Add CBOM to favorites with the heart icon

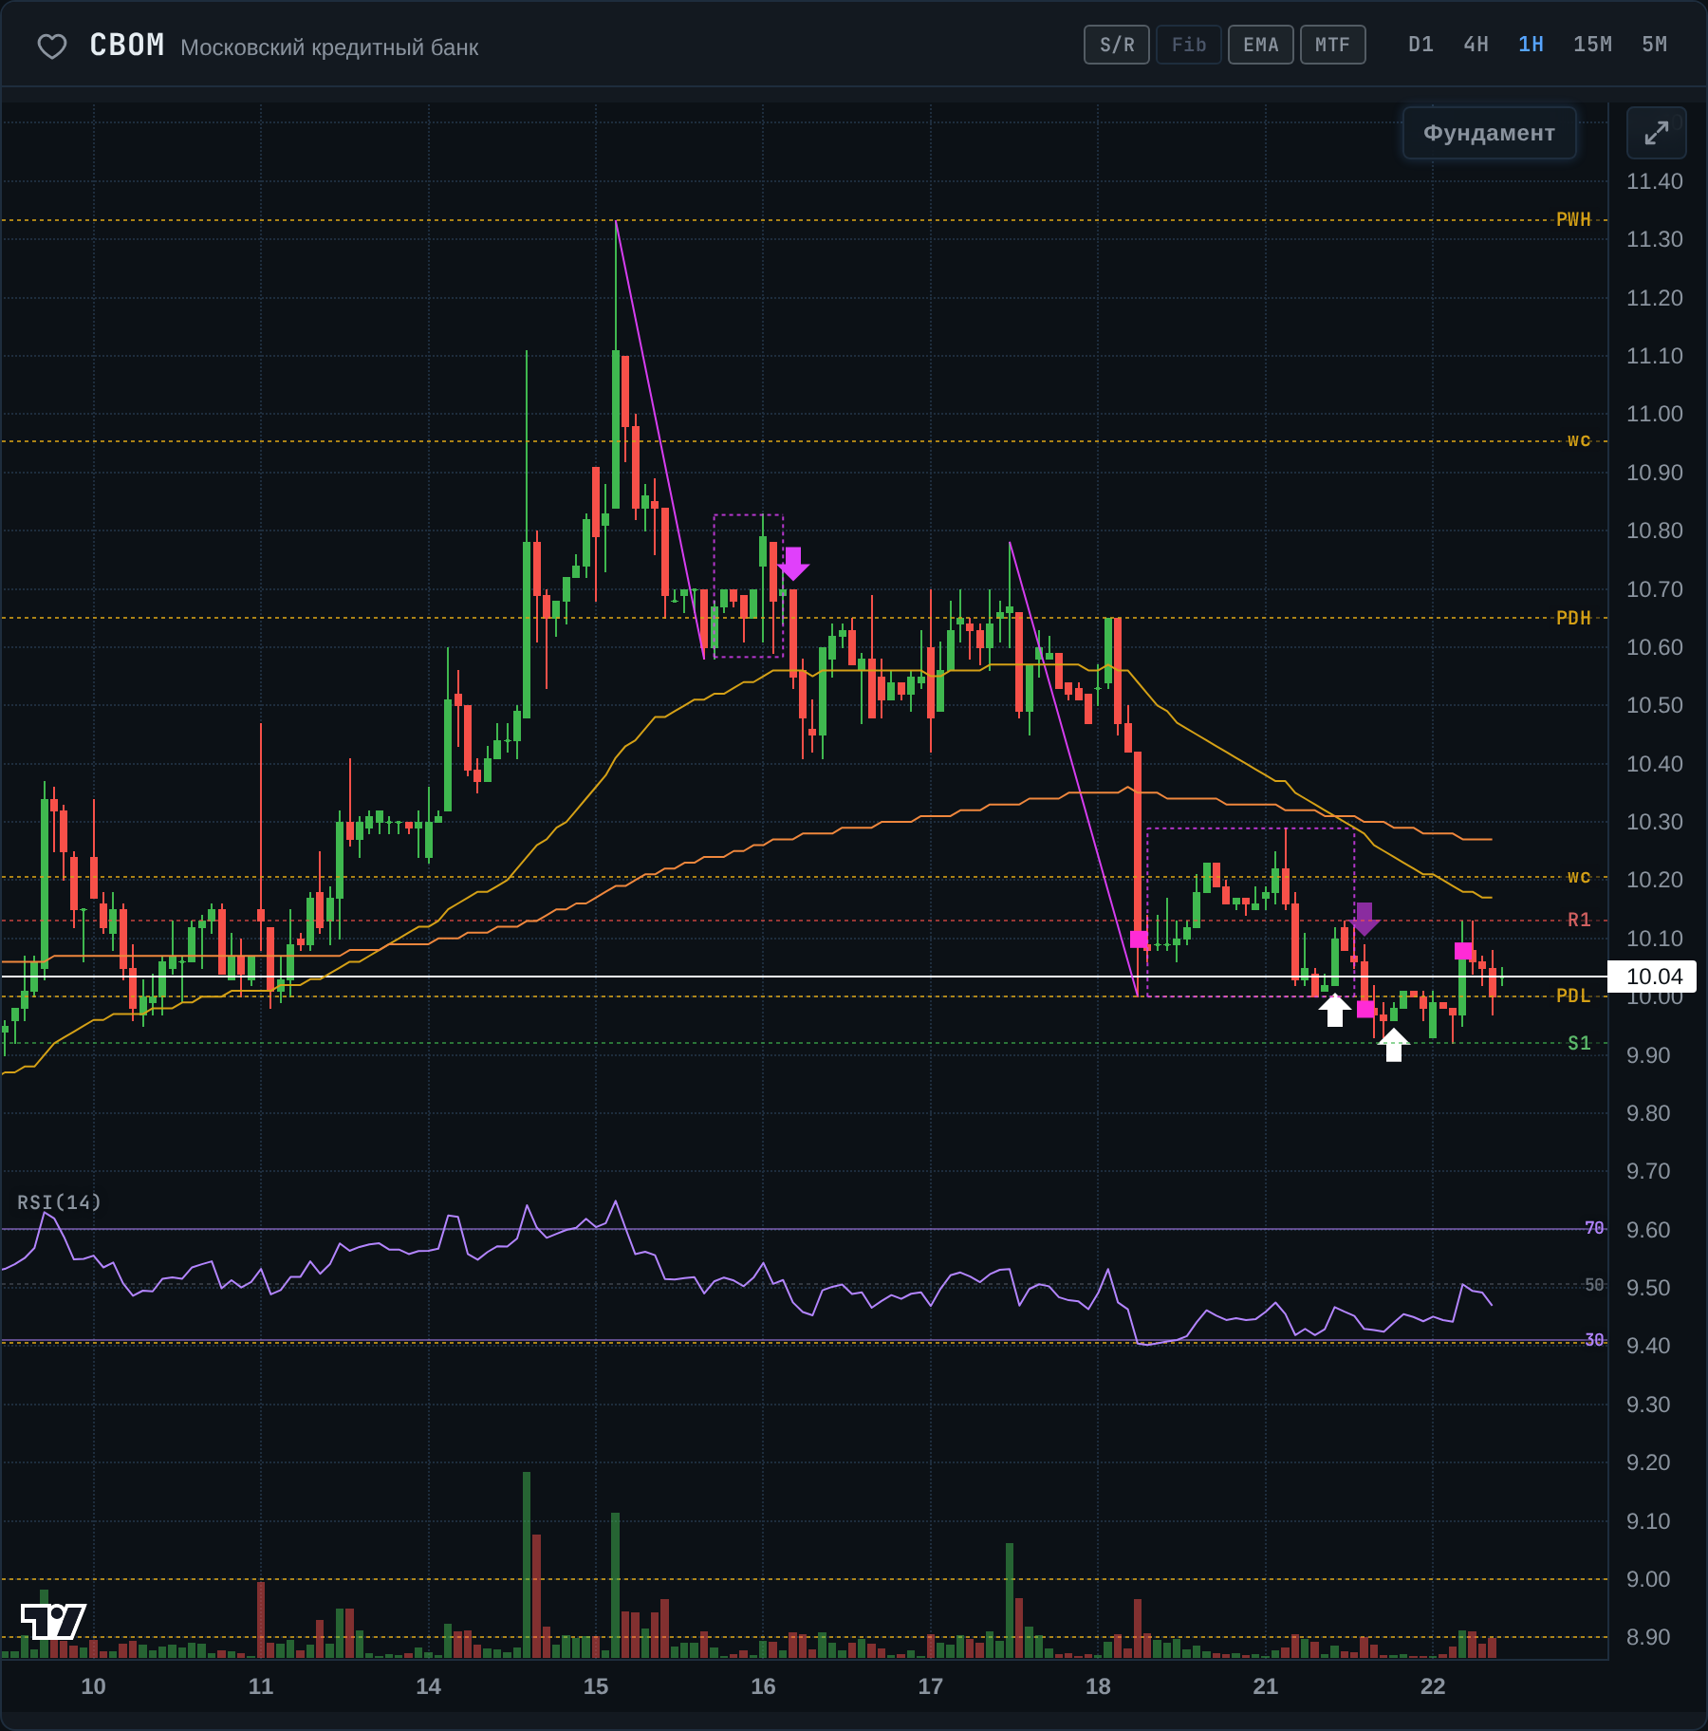click(52, 46)
